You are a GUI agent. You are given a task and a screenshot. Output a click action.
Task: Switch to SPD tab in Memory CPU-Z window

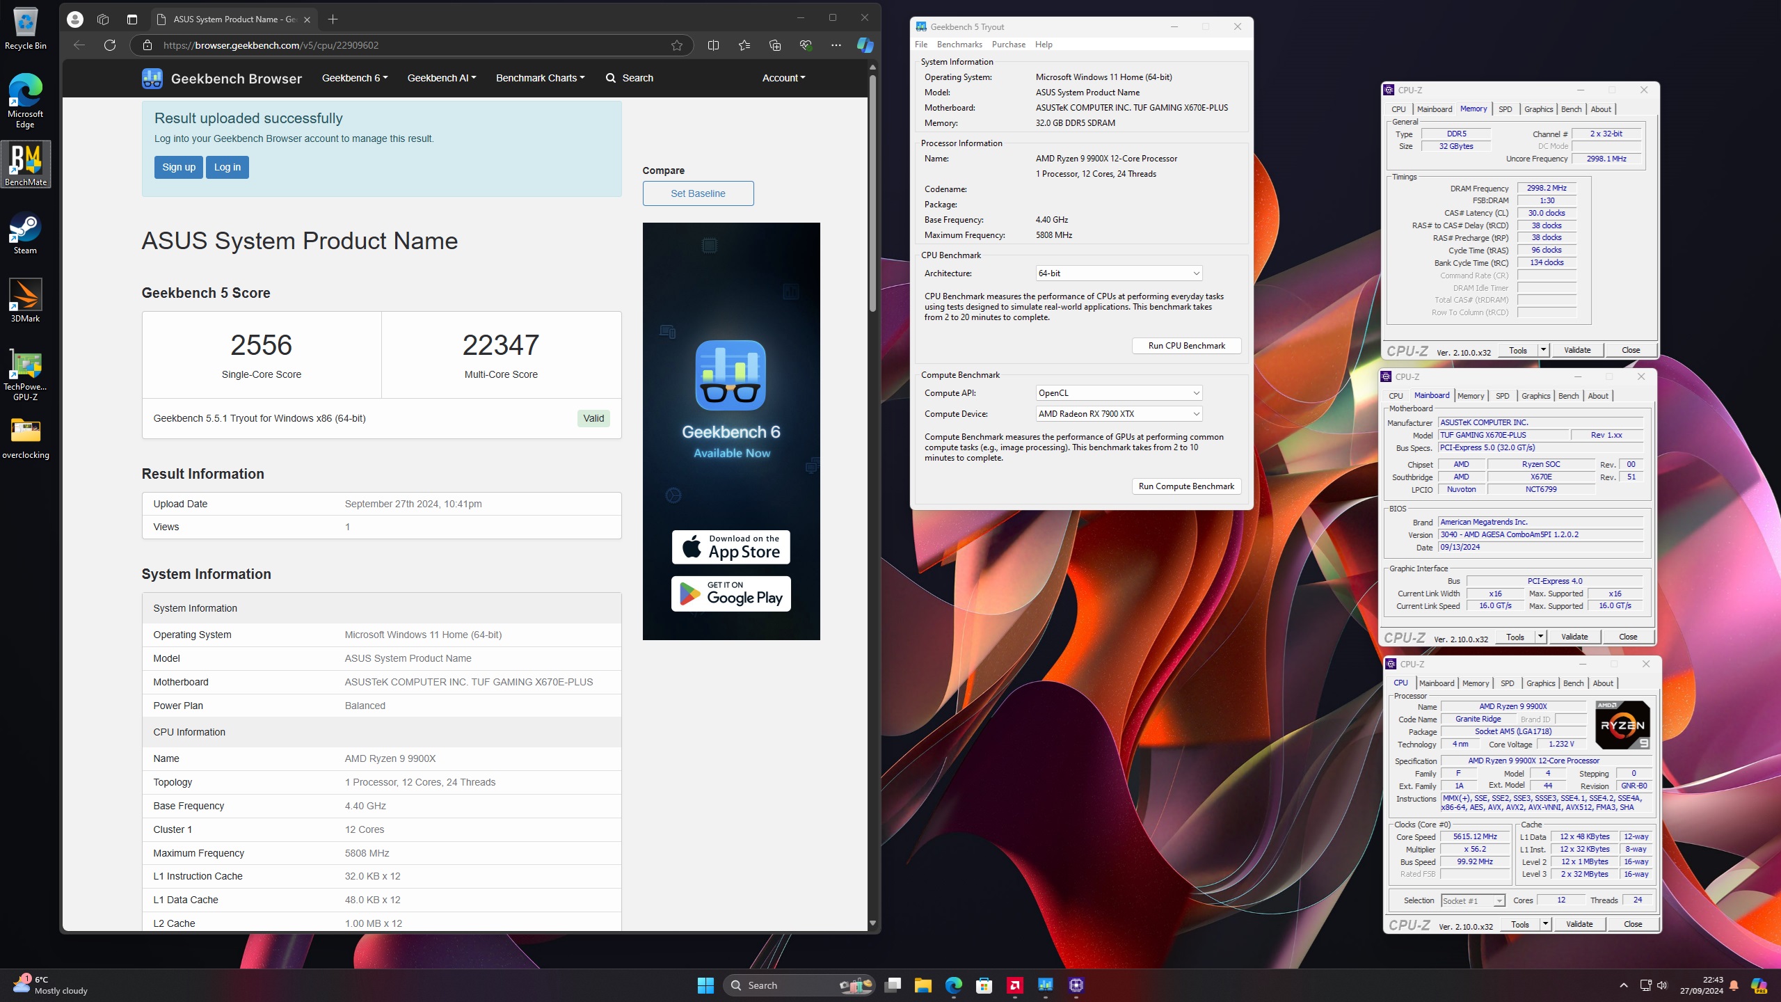click(x=1506, y=109)
